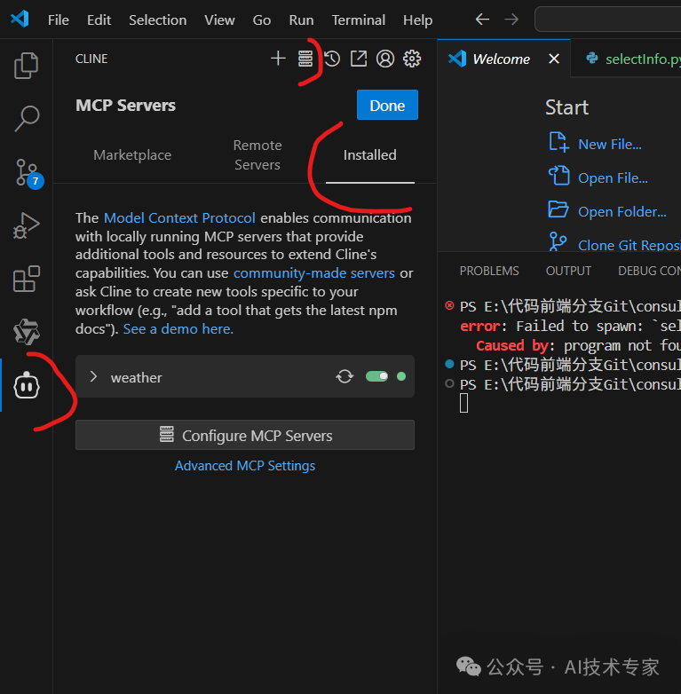Click Configure MCP Servers button

coord(245,435)
